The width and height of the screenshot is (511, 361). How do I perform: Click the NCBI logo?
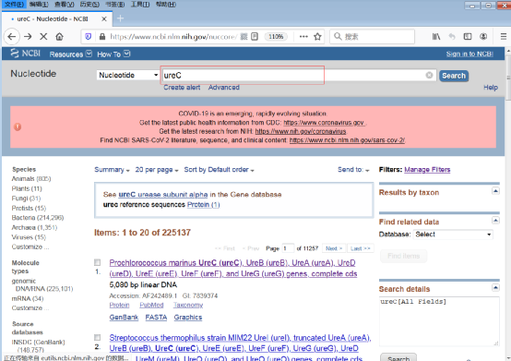pyautogui.click(x=26, y=54)
